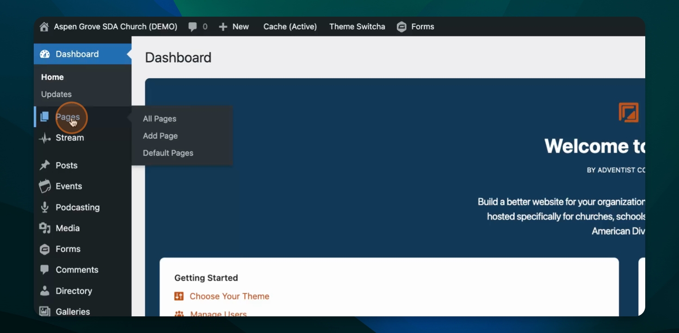Open Updates under Dashboard

coord(56,94)
